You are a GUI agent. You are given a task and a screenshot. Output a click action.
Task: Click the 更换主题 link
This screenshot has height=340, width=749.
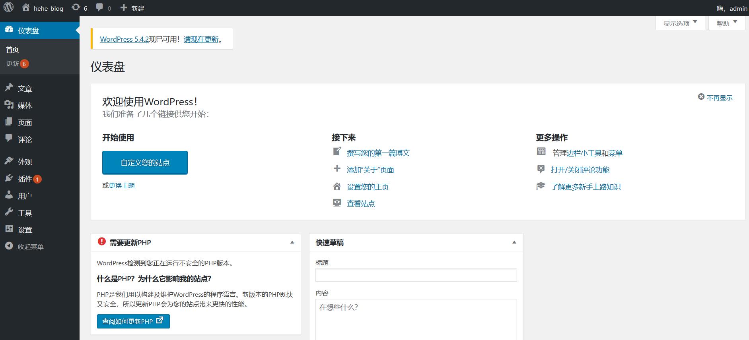click(122, 185)
